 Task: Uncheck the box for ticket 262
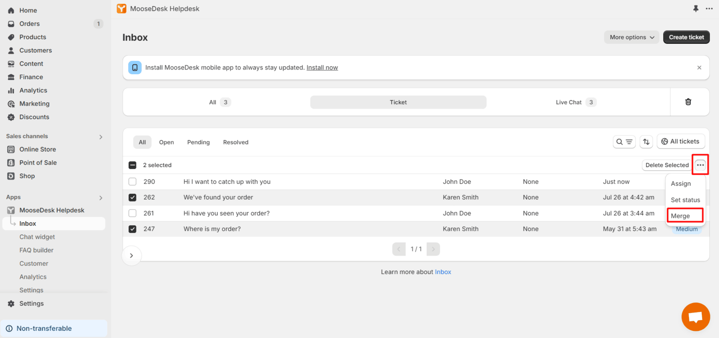[x=133, y=198]
